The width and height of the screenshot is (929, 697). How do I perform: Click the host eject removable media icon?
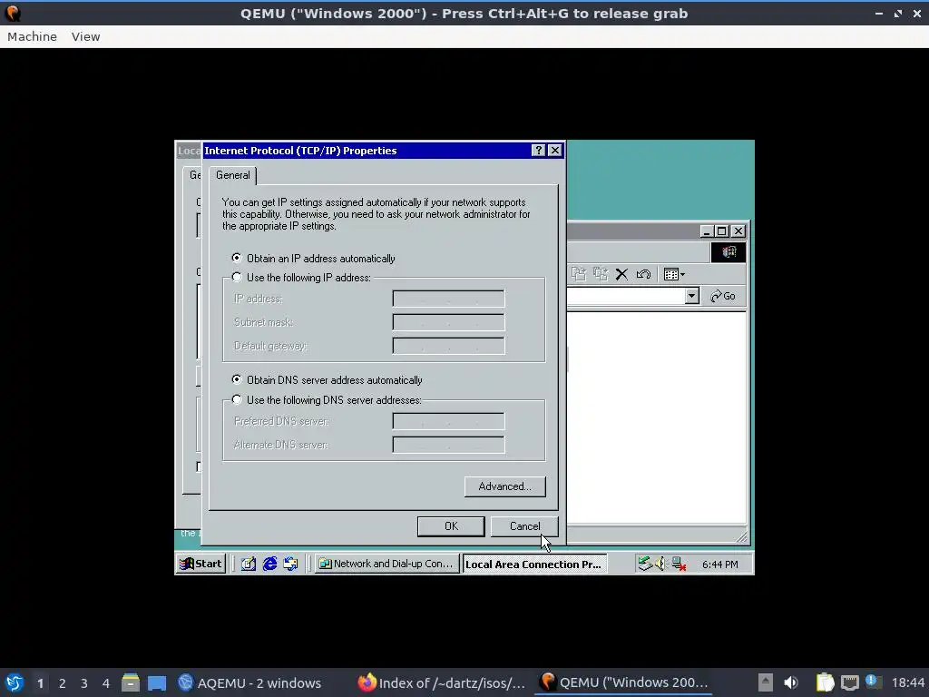[766, 683]
